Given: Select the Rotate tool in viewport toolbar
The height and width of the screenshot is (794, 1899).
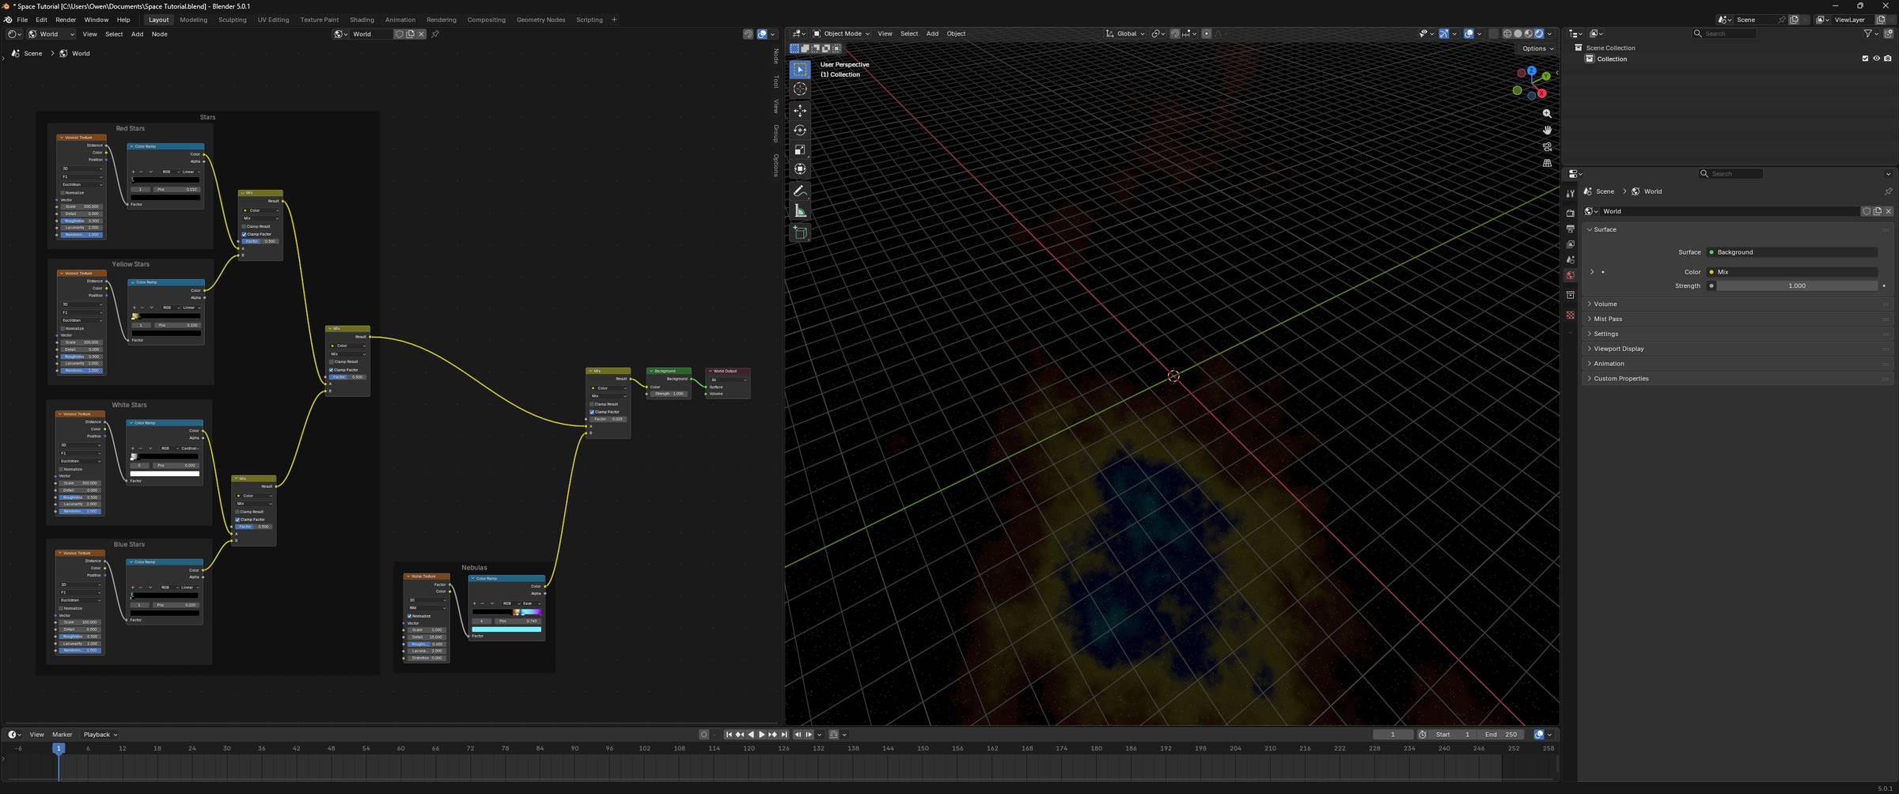Looking at the screenshot, I should [800, 130].
